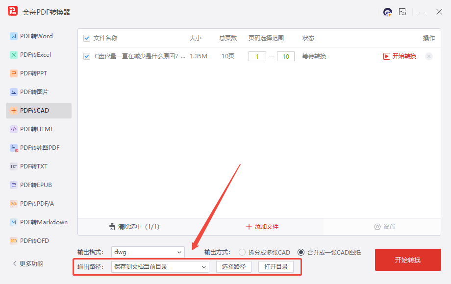Viewport: 451px width, 284px height.
Task: Click the PDF转TXT sidebar icon
Action: [14, 166]
